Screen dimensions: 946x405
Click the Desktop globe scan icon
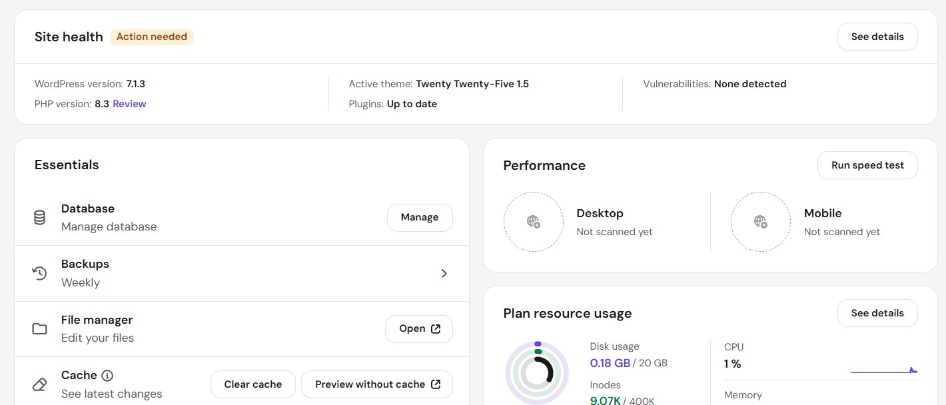pyautogui.click(x=533, y=222)
